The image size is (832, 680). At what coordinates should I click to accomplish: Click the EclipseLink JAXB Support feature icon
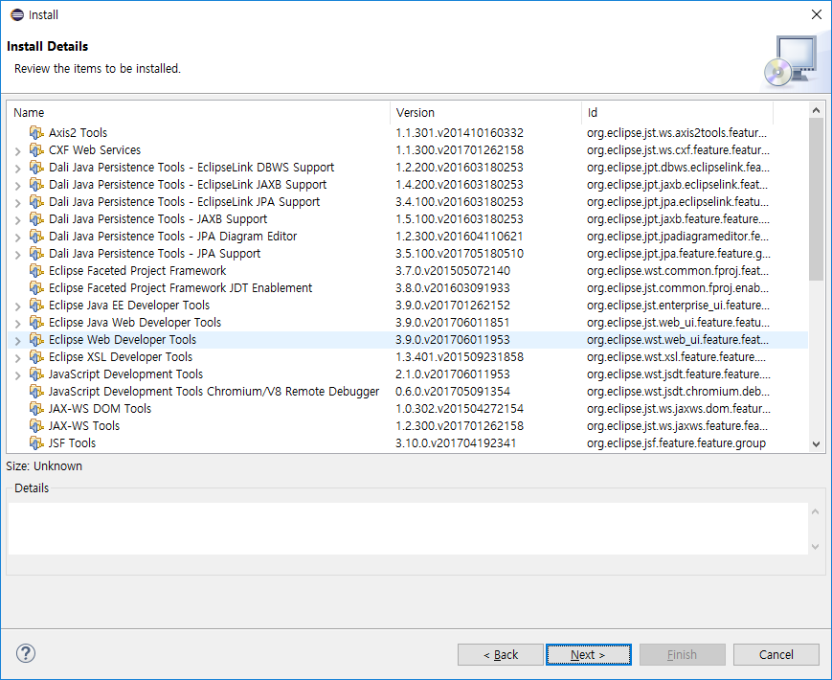point(36,184)
